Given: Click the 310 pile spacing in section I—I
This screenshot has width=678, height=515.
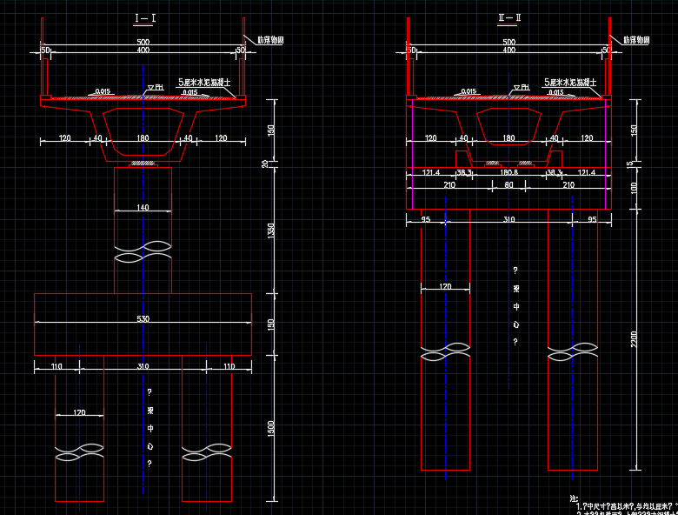Looking at the screenshot, I should (143, 366).
